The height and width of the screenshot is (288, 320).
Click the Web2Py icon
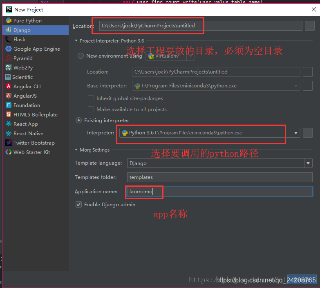9,67
